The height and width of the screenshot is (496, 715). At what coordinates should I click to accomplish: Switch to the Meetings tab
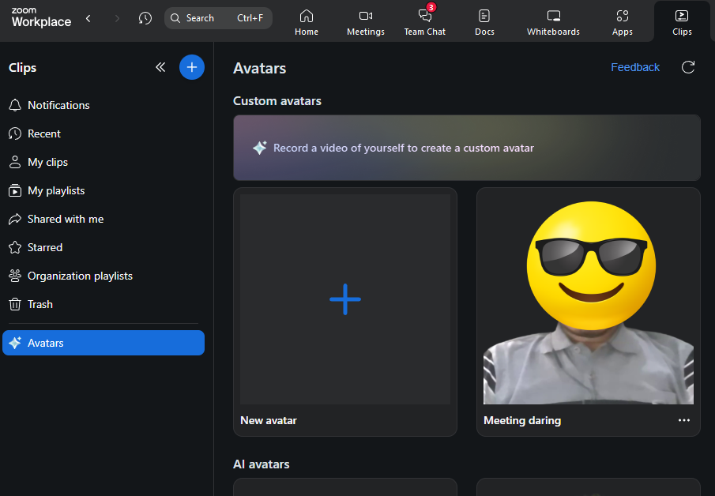pos(365,21)
